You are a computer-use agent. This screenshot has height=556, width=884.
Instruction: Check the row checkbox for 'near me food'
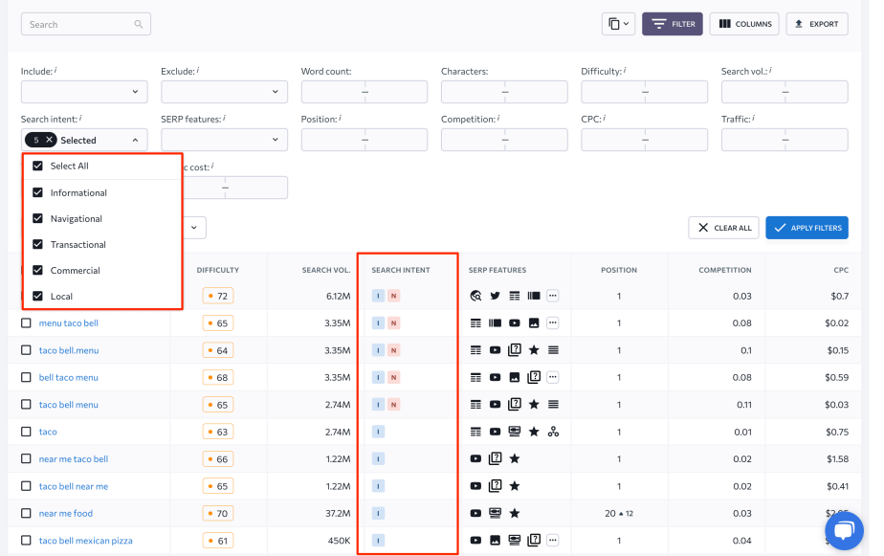pos(26,513)
